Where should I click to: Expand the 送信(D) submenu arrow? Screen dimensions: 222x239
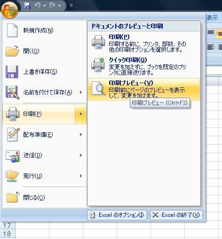point(81,155)
